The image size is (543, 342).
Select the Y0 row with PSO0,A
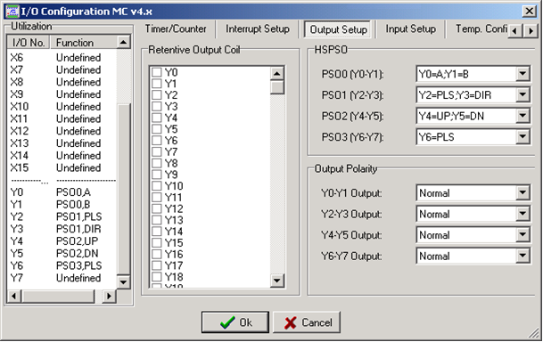point(62,192)
